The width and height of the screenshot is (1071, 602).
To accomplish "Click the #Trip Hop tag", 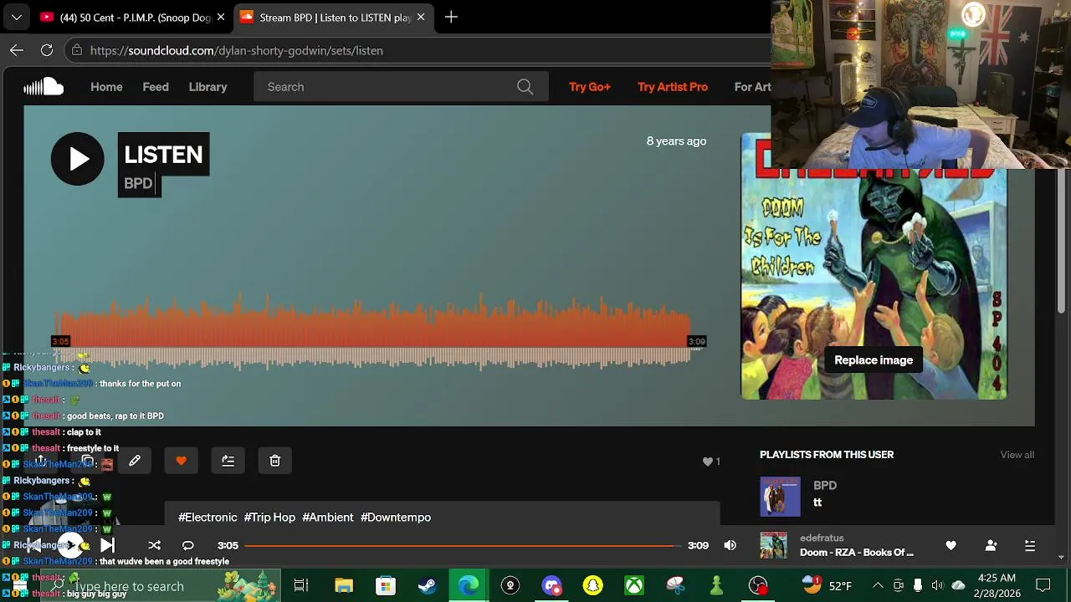I will [x=269, y=518].
